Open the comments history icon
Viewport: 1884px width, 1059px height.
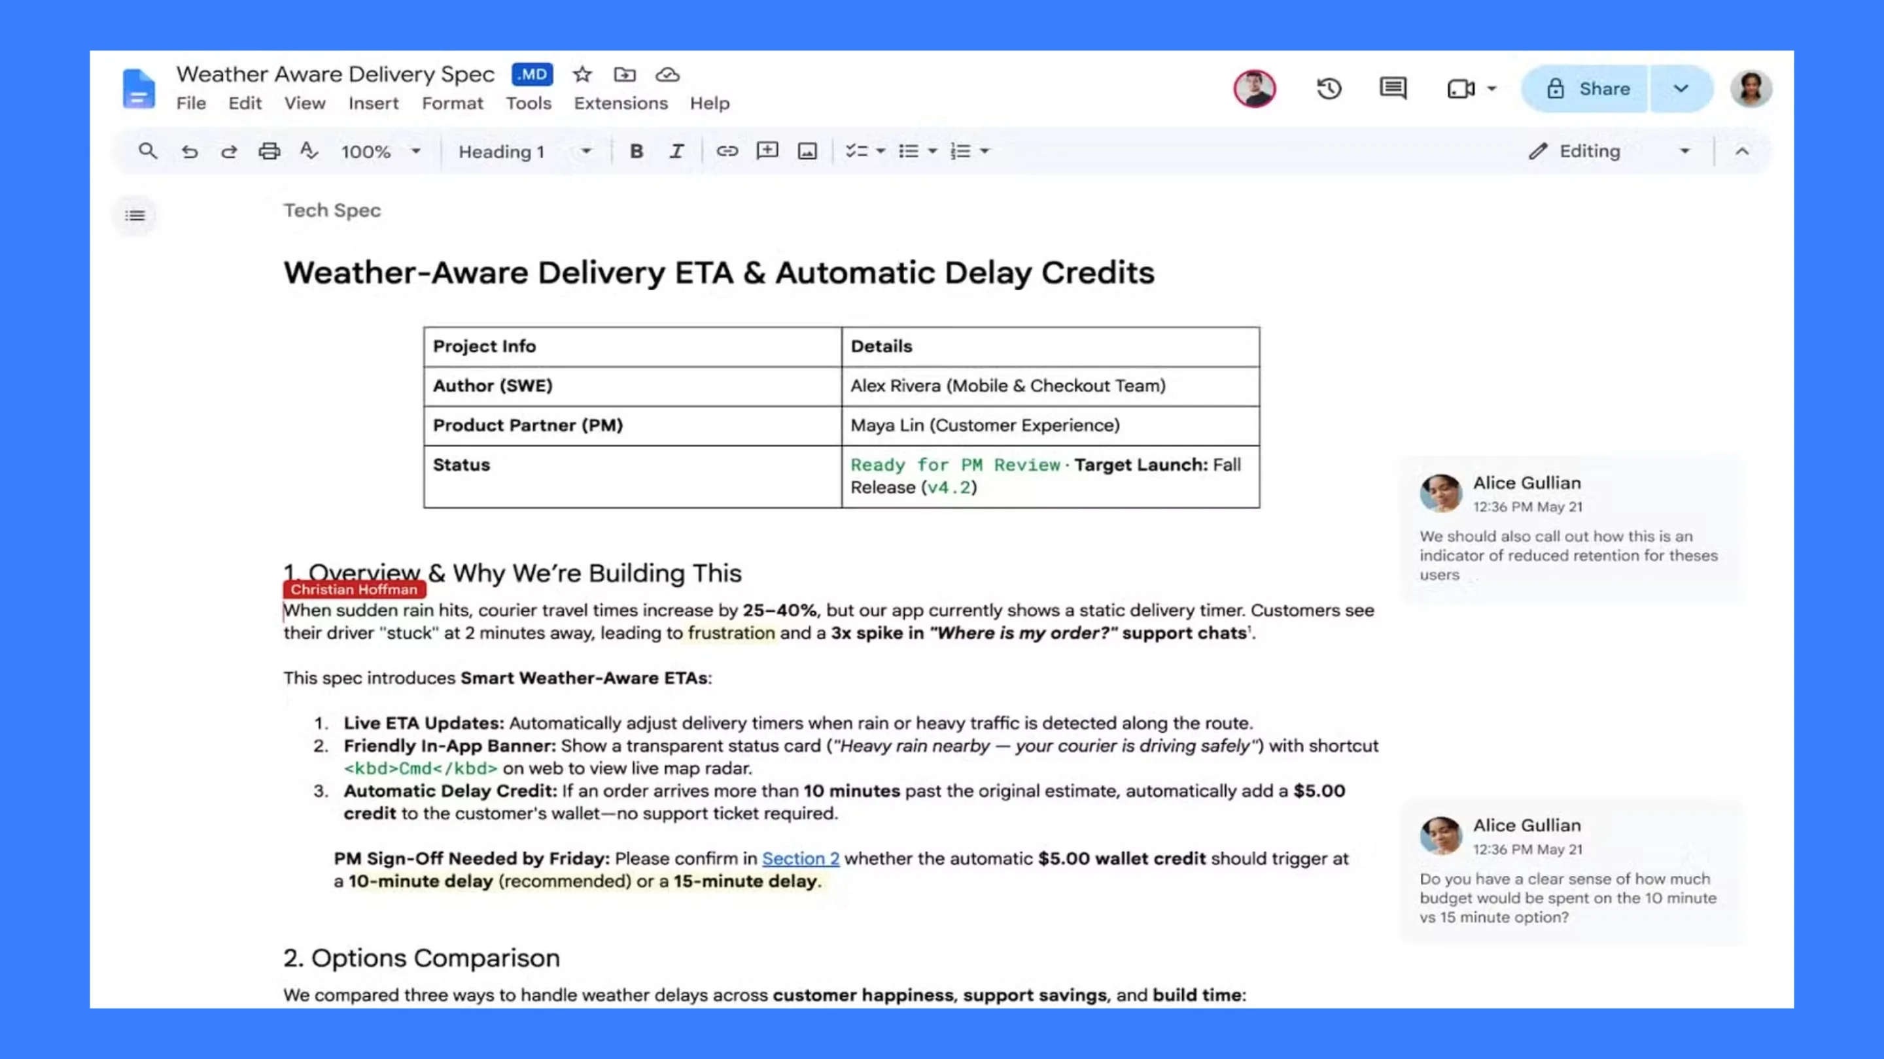pyautogui.click(x=1393, y=88)
